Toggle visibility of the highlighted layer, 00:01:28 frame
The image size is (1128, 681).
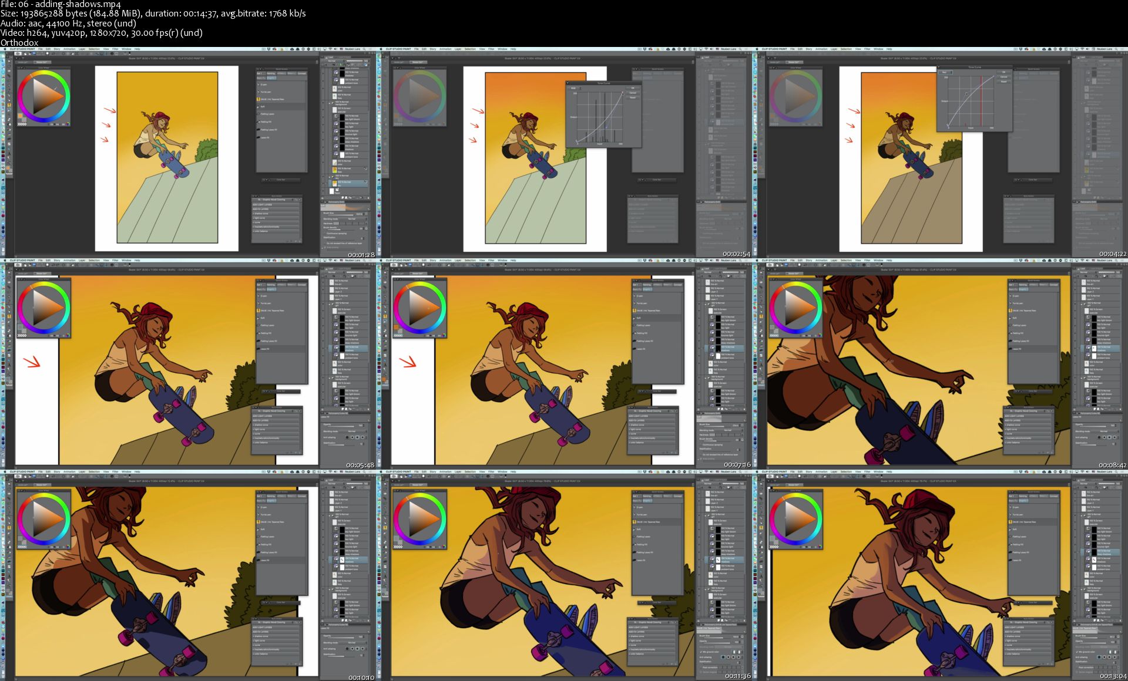[323, 184]
